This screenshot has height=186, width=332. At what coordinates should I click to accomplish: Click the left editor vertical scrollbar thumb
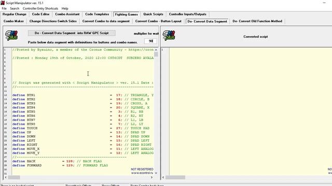156,54
